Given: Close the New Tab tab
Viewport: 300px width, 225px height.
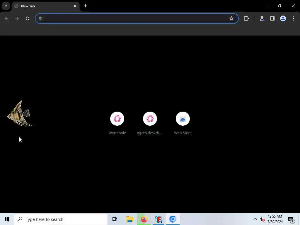Looking at the screenshot, I should 75,6.
